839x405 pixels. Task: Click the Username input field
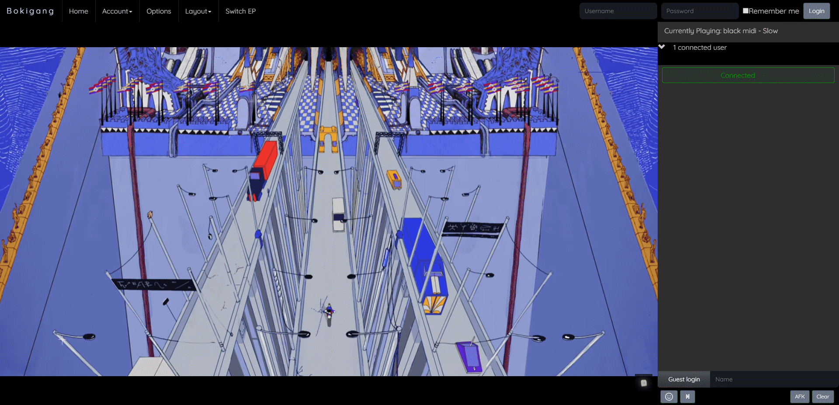618,10
